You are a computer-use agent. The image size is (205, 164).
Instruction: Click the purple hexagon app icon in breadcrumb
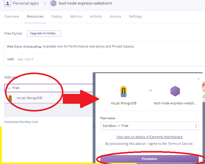tap(53, 3)
